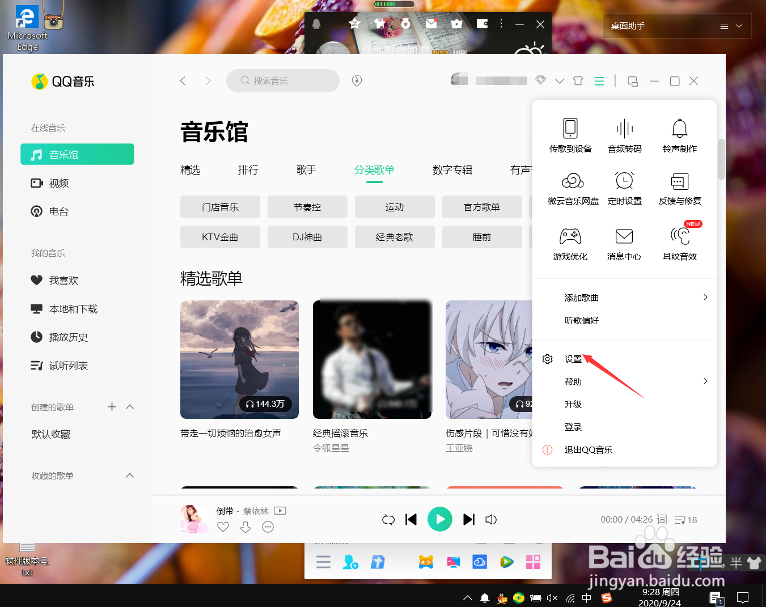766x607 pixels.
Task: Open the account dropdown arrow
Action: 560,81
